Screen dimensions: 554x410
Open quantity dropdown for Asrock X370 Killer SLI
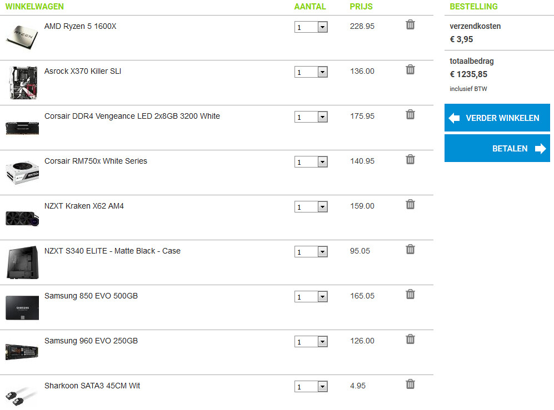pos(311,72)
